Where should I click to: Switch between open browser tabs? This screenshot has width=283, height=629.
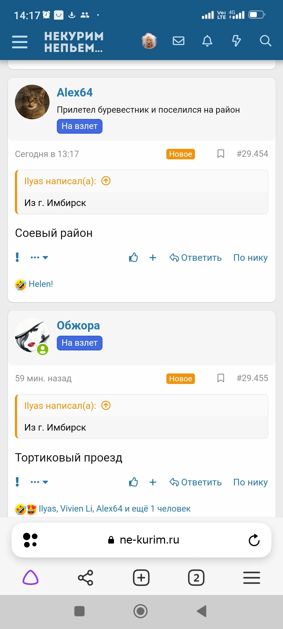(197, 577)
